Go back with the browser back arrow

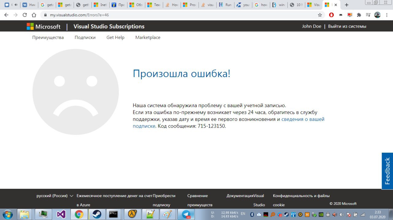point(6,15)
